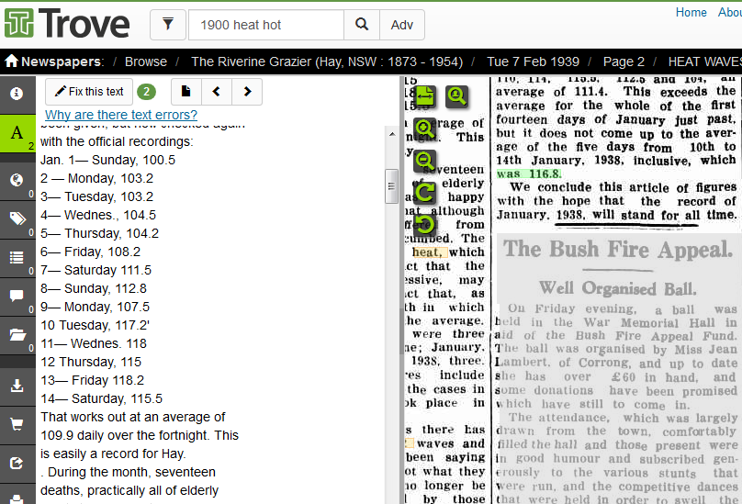
Task: Zoom out of the newspaper image
Action: (x=424, y=161)
